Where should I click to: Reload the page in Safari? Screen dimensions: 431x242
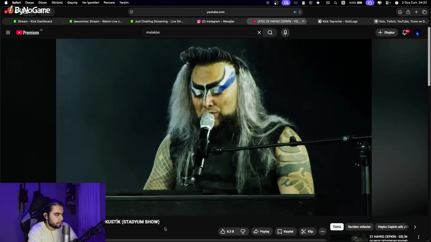click(x=300, y=12)
